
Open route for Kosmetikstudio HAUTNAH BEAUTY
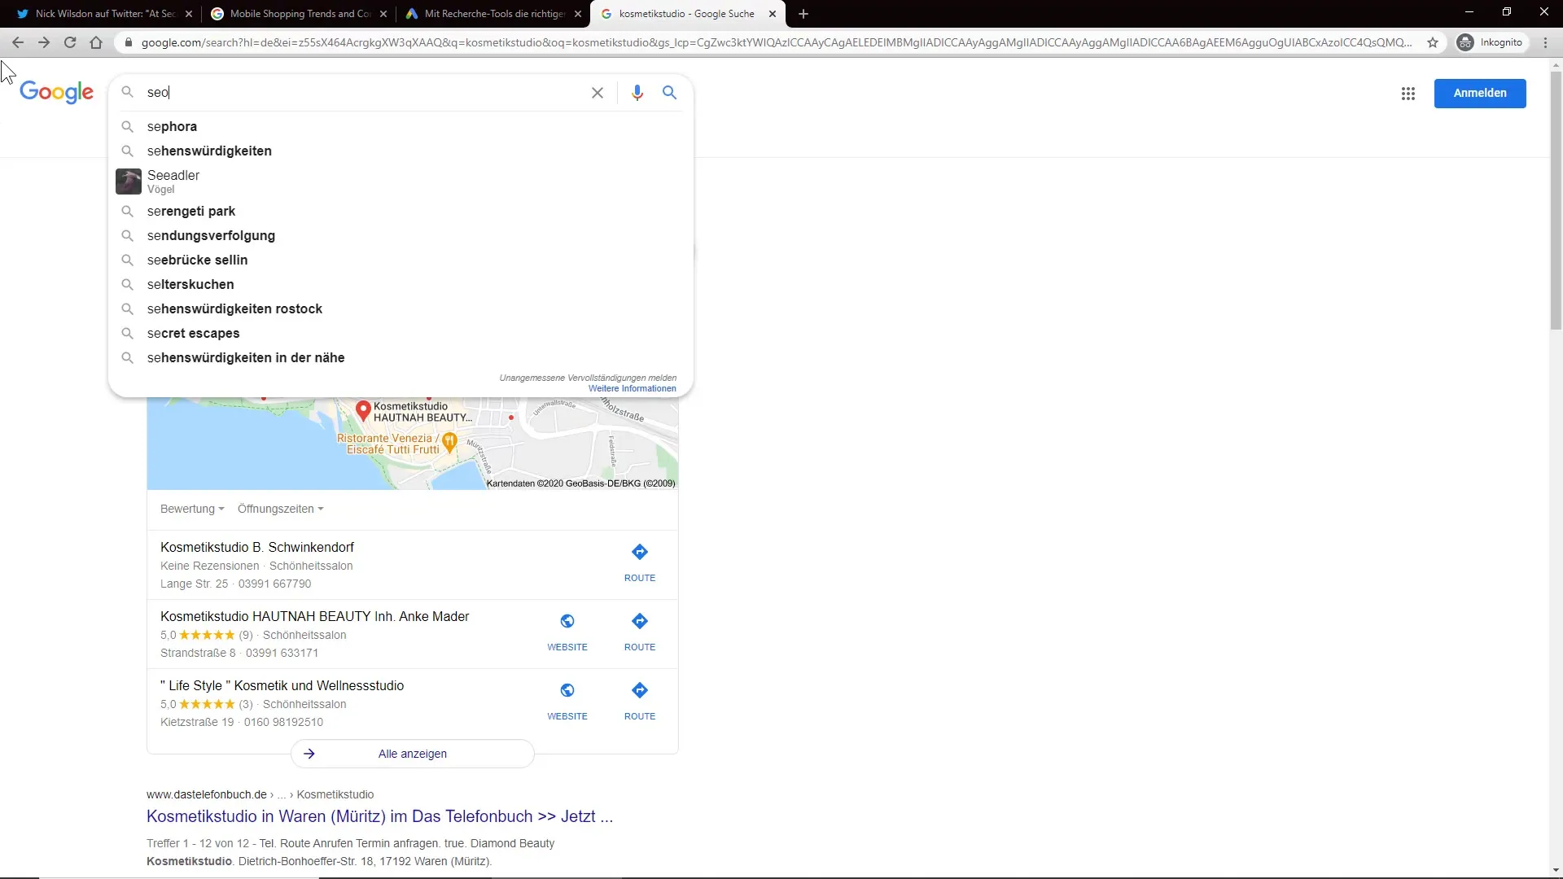point(640,632)
